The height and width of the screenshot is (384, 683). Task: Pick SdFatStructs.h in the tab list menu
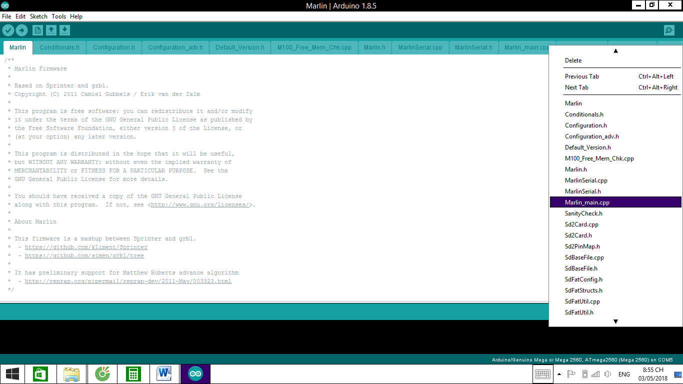[x=615, y=290]
